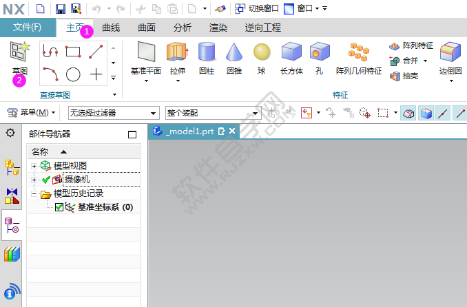This screenshot has width=467, height=307.
Task: Click the New file icon in quick access toolbar
Action: (x=40, y=9)
